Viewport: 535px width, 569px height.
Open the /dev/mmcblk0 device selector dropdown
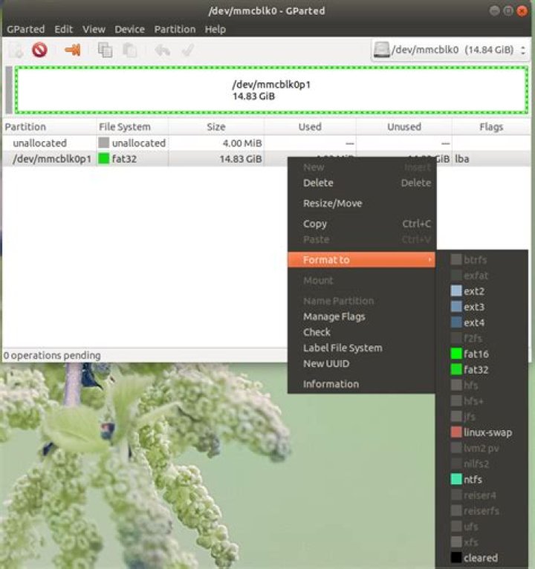tap(450, 50)
